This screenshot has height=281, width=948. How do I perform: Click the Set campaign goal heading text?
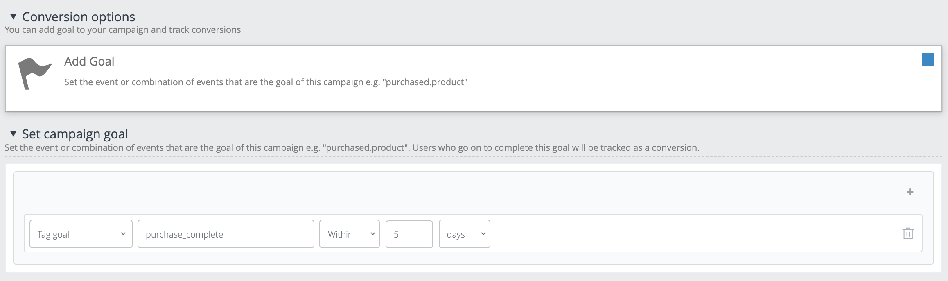click(75, 134)
